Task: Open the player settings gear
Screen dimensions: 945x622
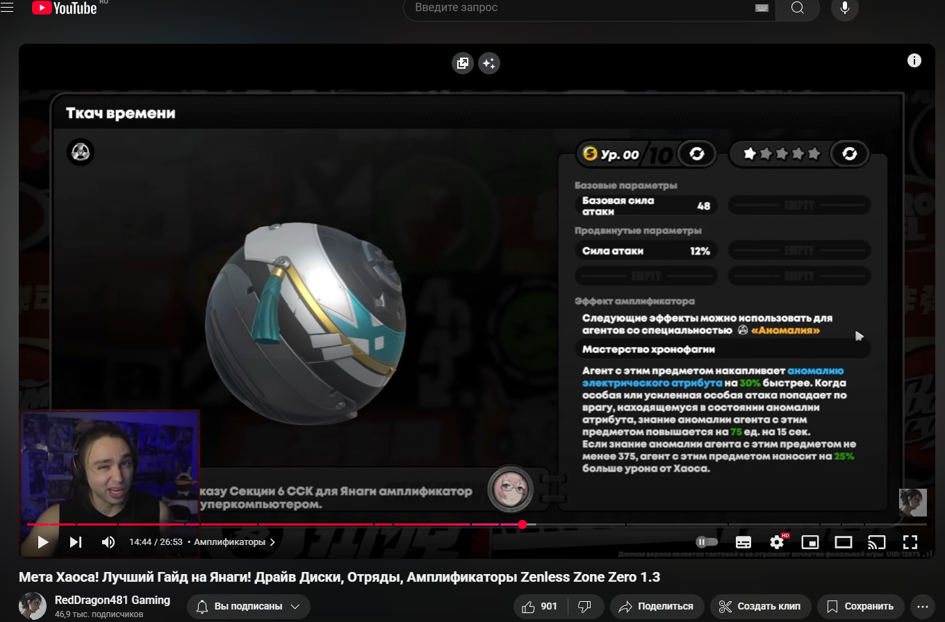Action: [777, 542]
